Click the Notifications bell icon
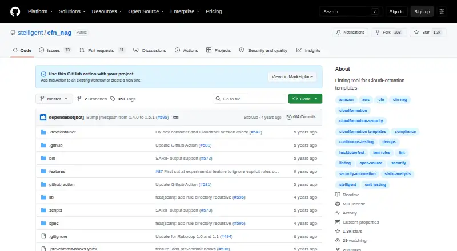The image size is (457, 251). [x=338, y=33]
